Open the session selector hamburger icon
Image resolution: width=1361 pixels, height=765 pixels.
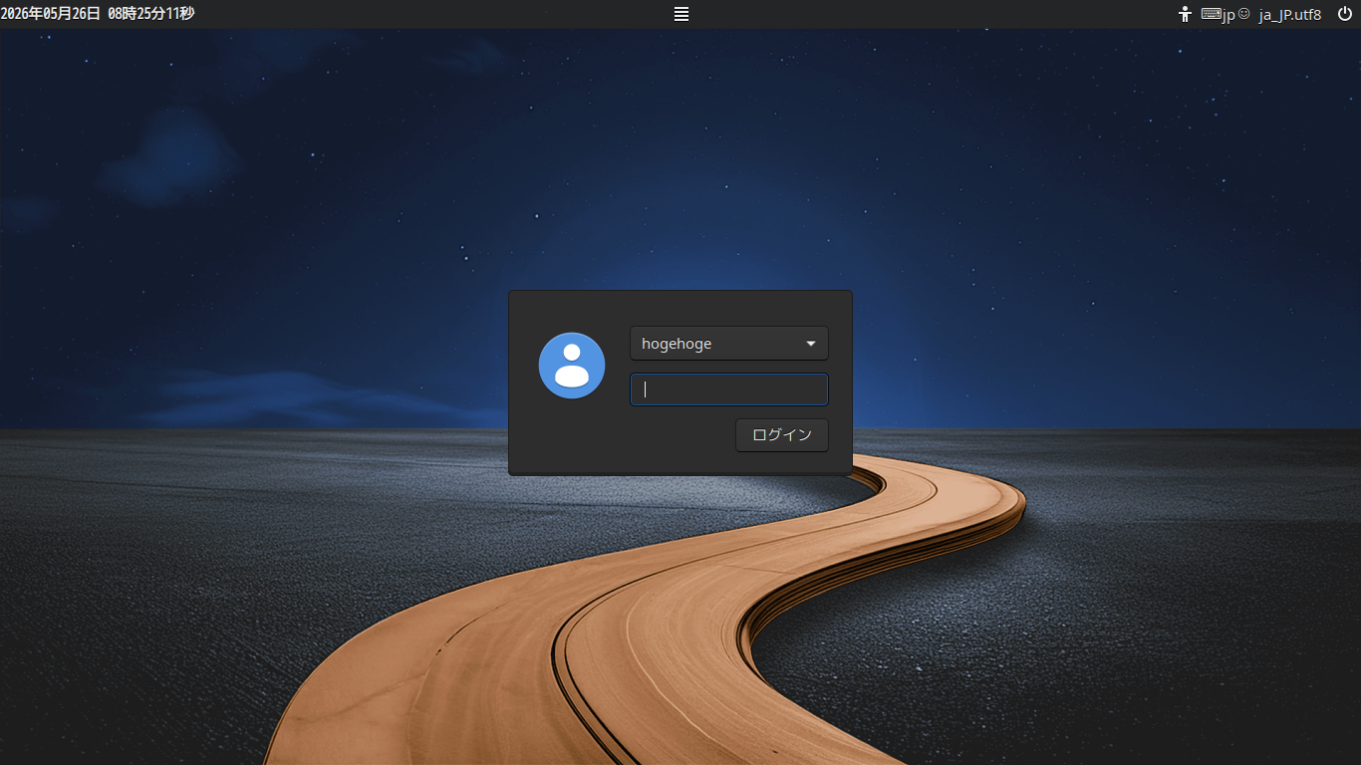[x=681, y=14]
